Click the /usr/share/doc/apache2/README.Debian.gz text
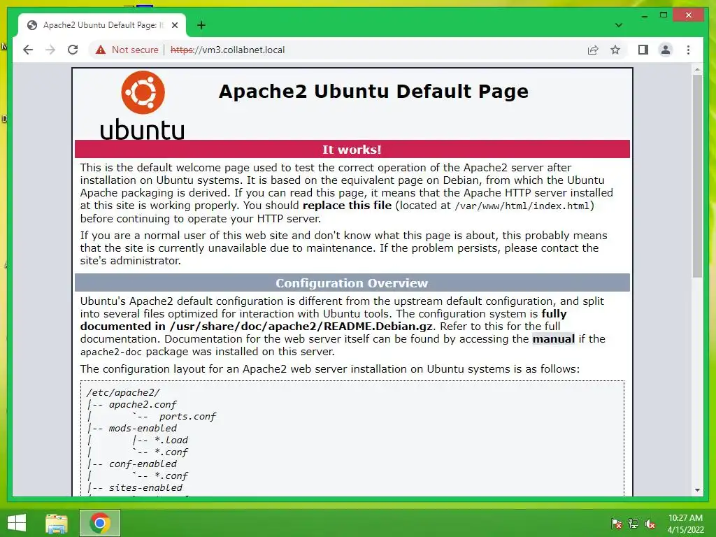The width and height of the screenshot is (716, 537). (x=301, y=327)
